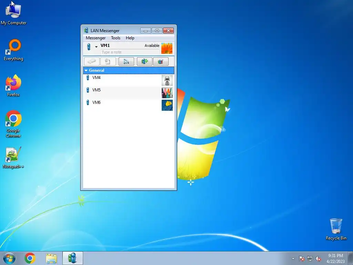
Task: Click the 'Type a note' field
Action: click(x=130, y=52)
